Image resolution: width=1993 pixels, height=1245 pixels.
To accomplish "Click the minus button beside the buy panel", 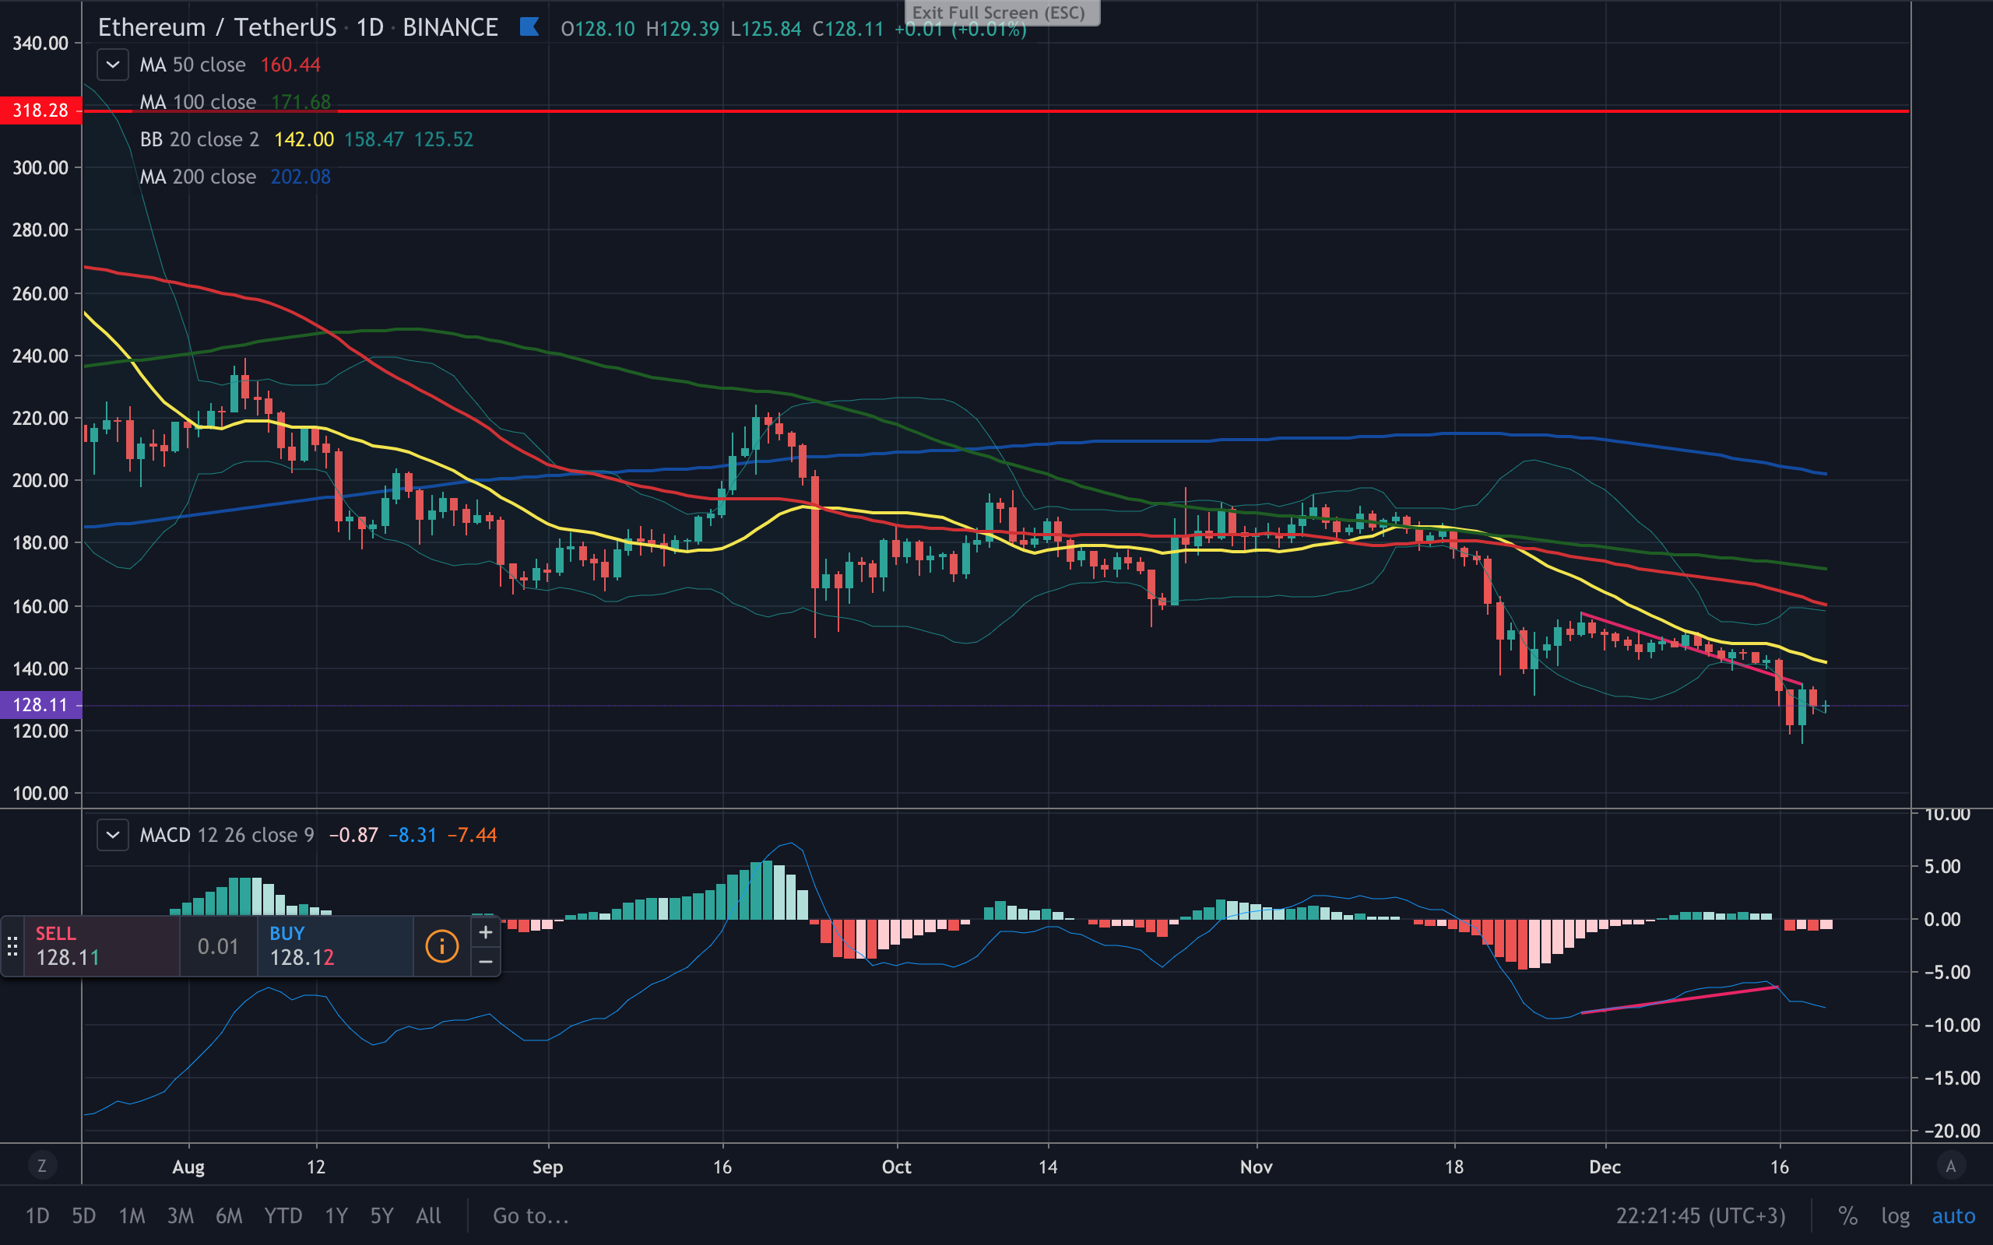I will pyautogui.click(x=486, y=961).
